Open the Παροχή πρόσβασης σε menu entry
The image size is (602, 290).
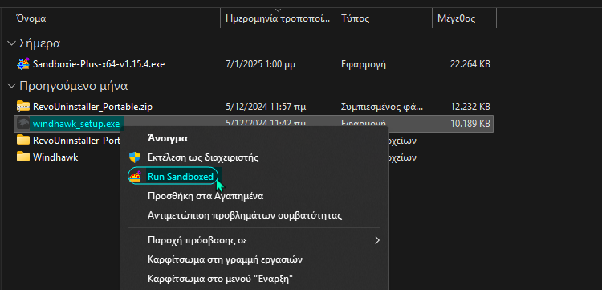(197, 240)
